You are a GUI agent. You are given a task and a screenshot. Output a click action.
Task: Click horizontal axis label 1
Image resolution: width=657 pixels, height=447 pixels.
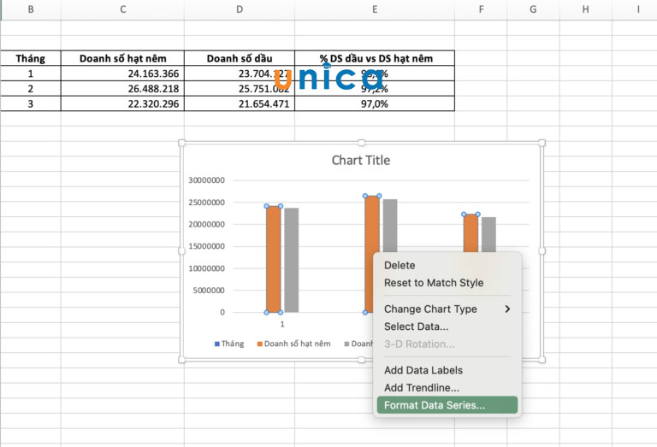click(282, 325)
